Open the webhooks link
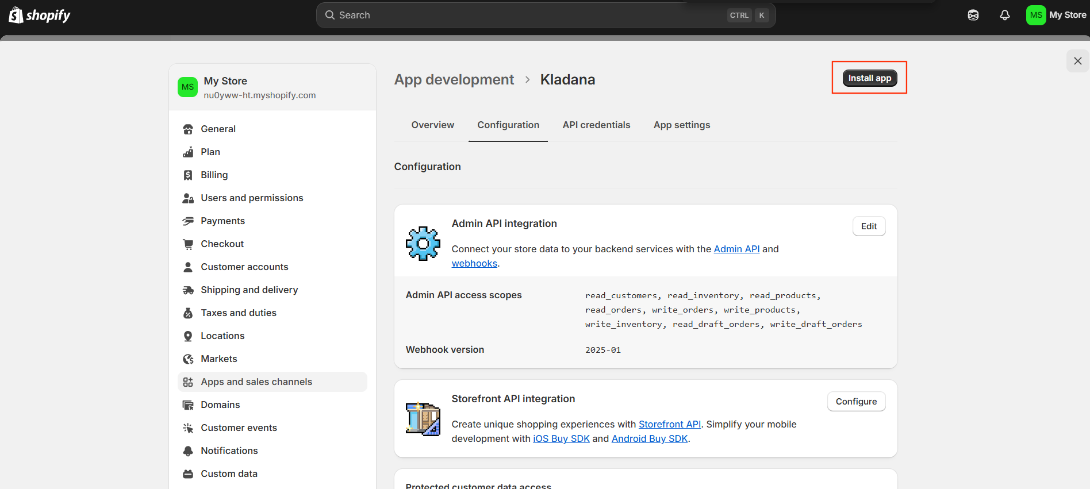The width and height of the screenshot is (1090, 489). pyautogui.click(x=474, y=263)
